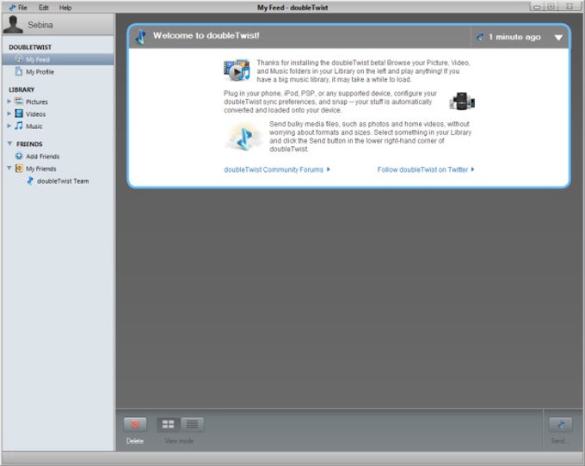
Task: Click the devices image in welcome message
Action: coord(462,101)
